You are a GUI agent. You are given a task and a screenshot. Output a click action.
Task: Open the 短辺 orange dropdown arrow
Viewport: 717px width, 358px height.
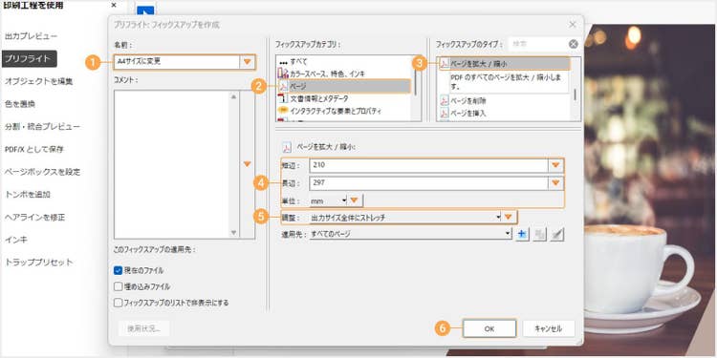tap(555, 165)
